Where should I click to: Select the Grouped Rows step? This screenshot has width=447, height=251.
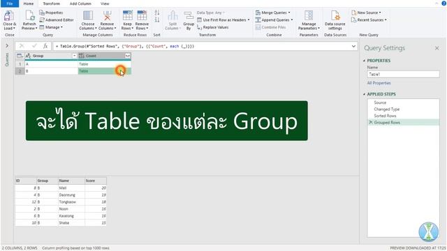[x=404, y=123]
